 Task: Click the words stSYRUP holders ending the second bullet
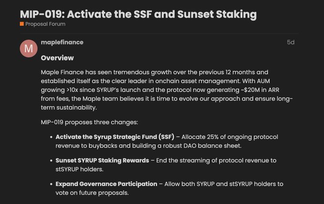click(x=80, y=169)
